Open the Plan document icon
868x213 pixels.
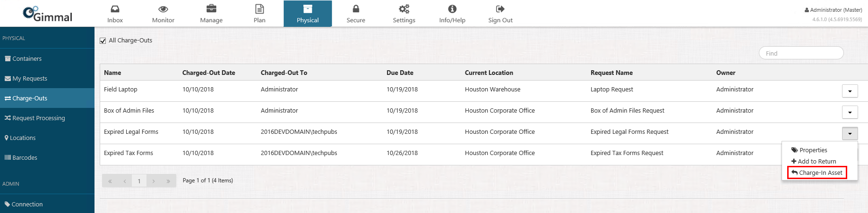click(259, 9)
